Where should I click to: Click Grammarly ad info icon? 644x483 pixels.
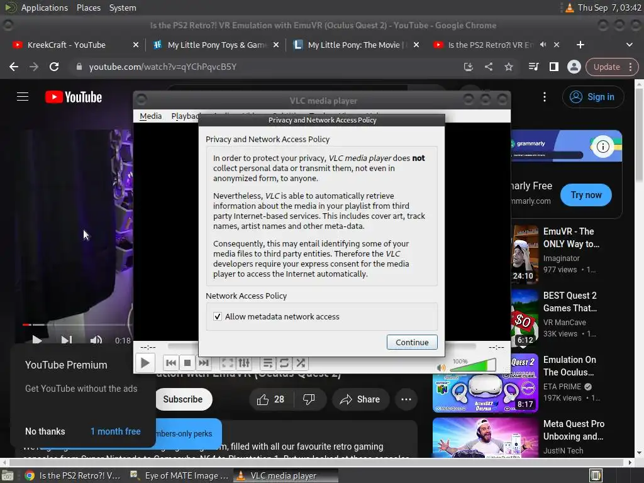(602, 147)
